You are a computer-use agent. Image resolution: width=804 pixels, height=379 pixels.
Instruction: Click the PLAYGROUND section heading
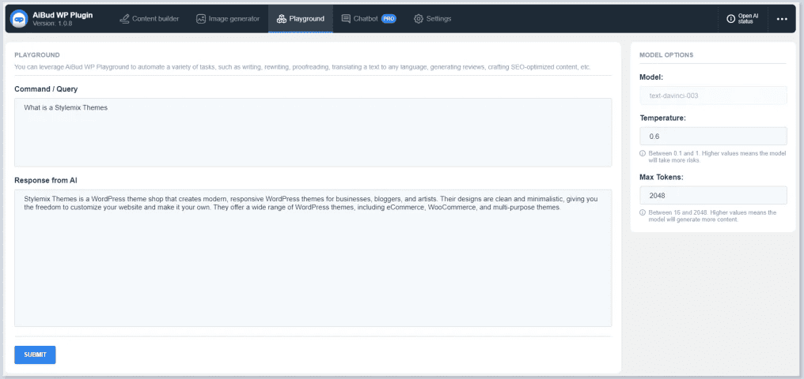click(37, 54)
